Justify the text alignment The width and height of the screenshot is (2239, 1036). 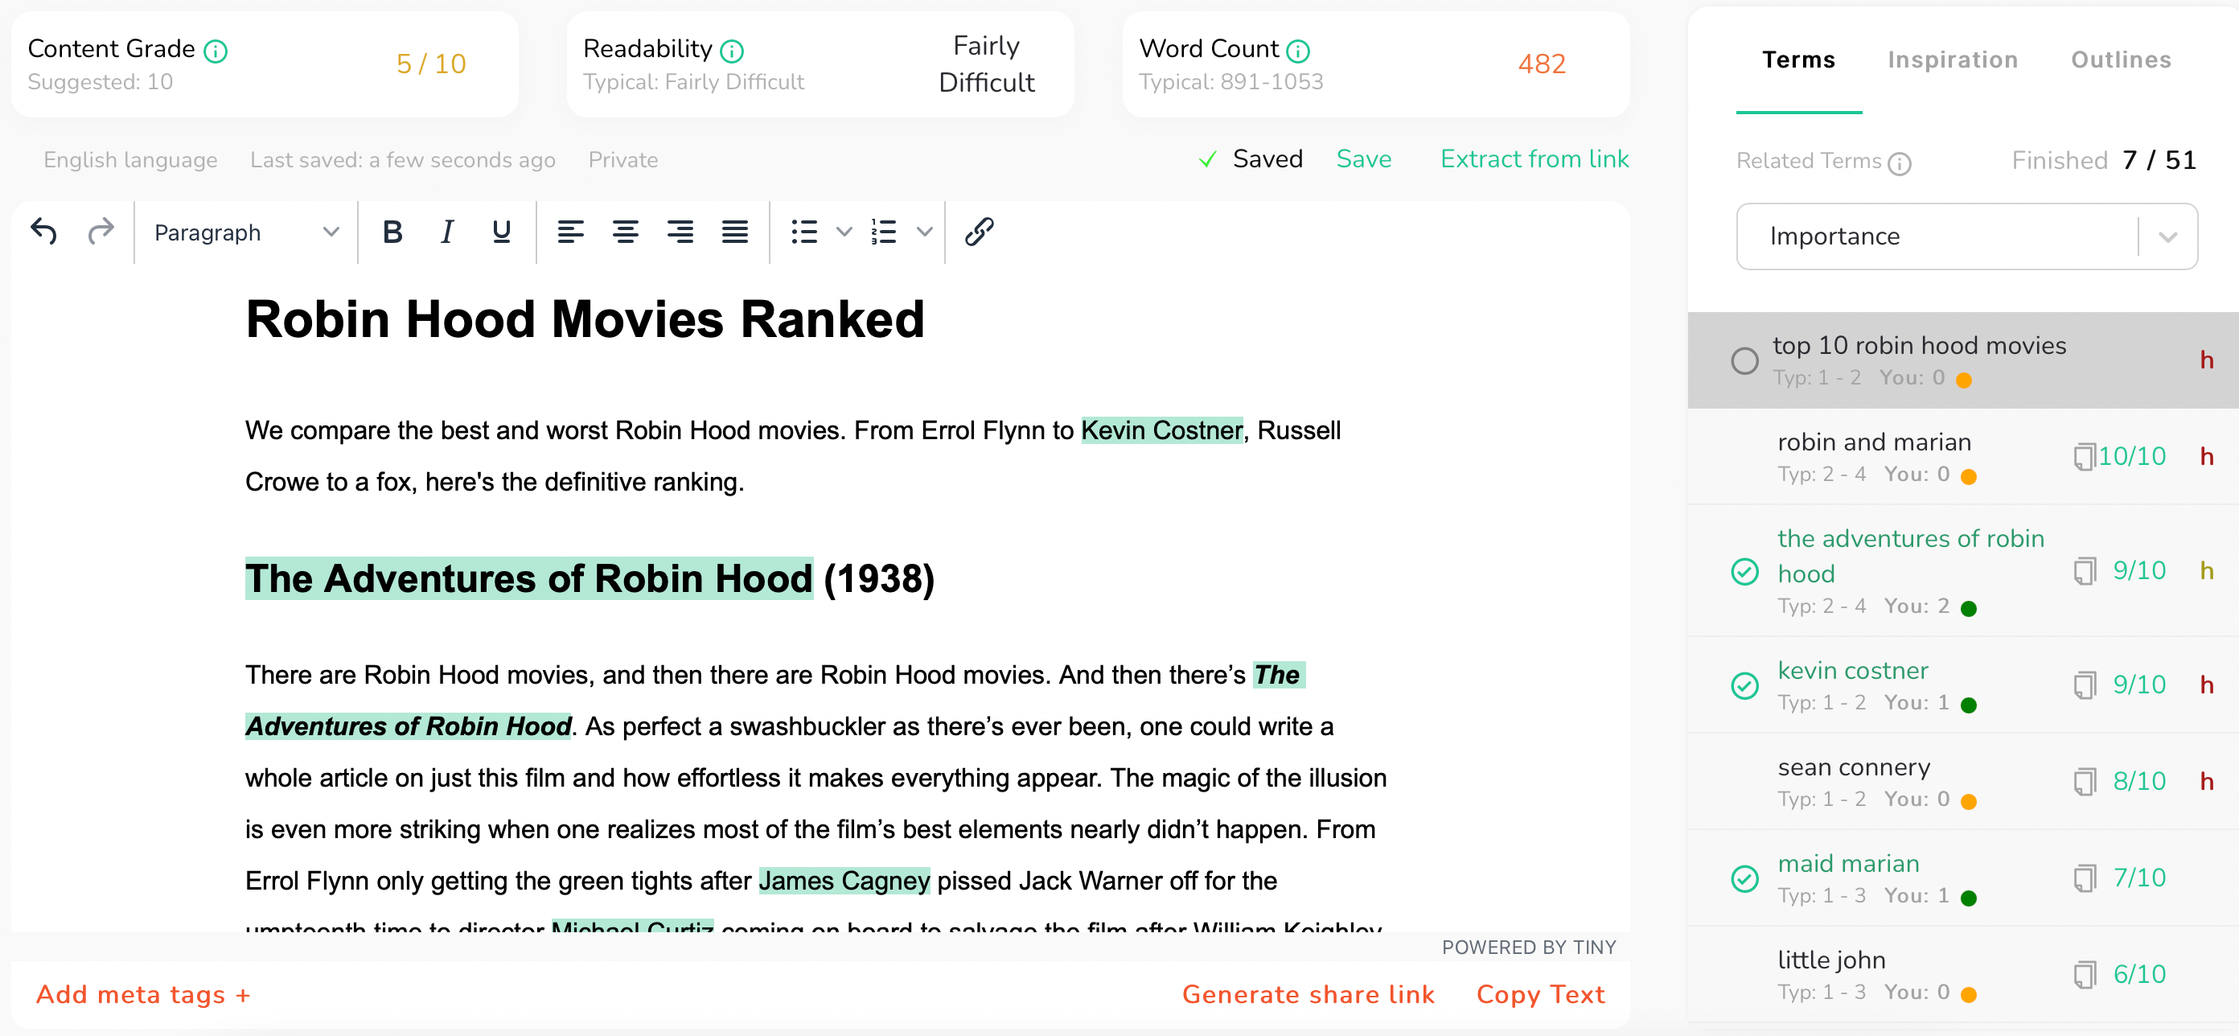734,232
